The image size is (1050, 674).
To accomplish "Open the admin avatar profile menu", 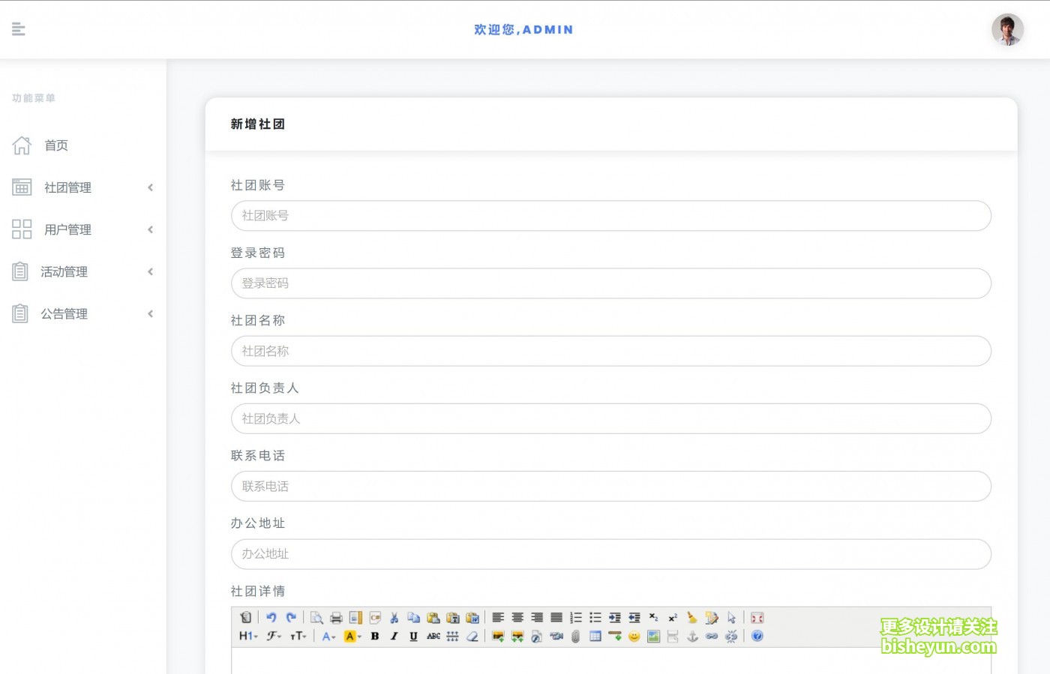I will [x=1007, y=30].
